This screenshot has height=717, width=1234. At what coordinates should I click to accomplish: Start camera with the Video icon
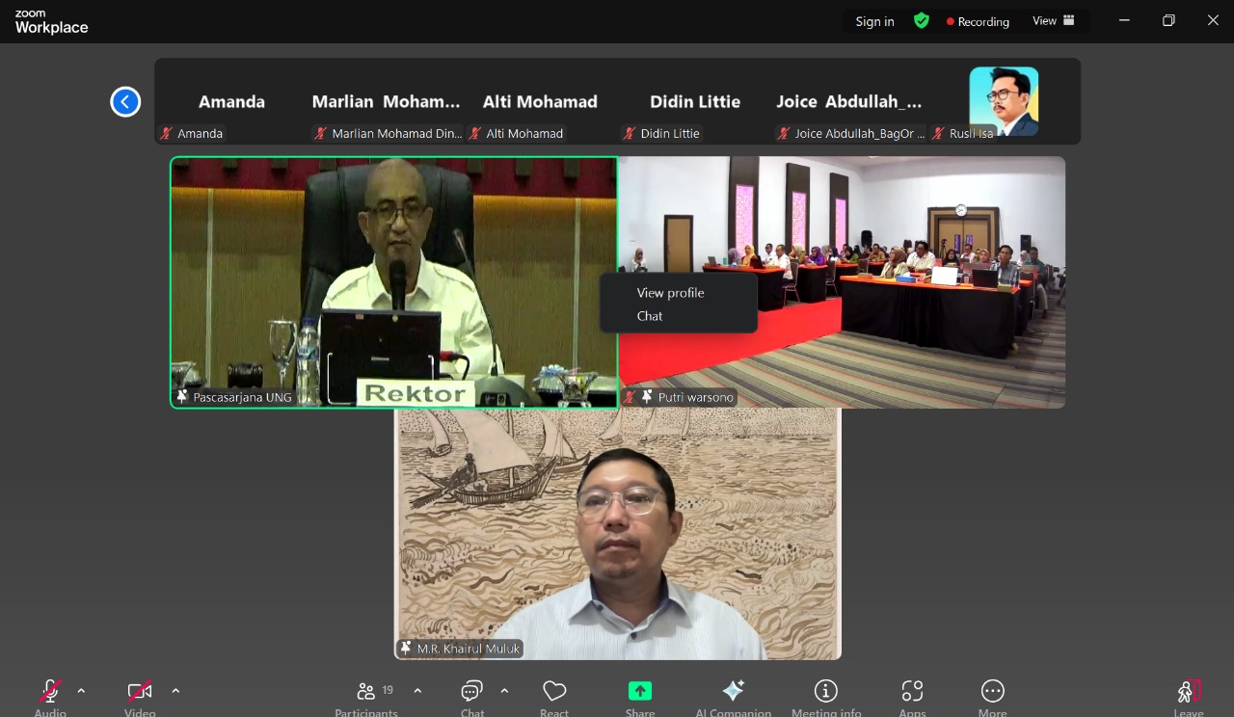140,691
